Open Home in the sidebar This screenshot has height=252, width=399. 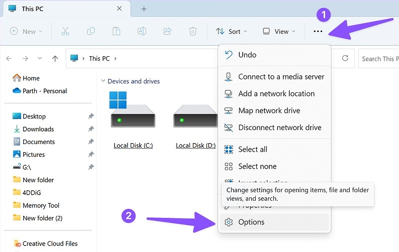(26, 78)
